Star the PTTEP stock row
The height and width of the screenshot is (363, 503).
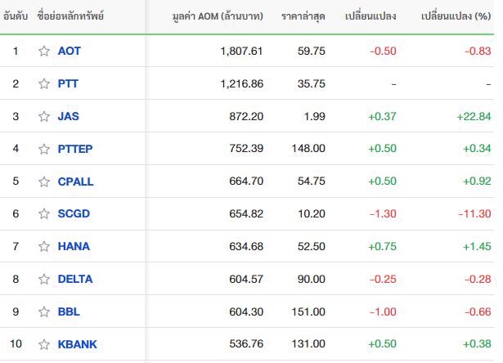coord(44,149)
